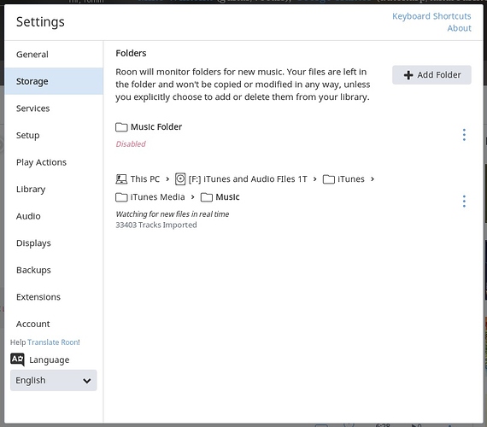Open the Extensions settings tab
487x427 pixels.
click(x=54, y=297)
